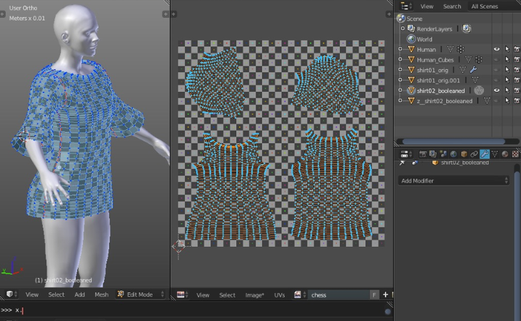
Task: Open the outliner editor type selector
Action: point(406,6)
